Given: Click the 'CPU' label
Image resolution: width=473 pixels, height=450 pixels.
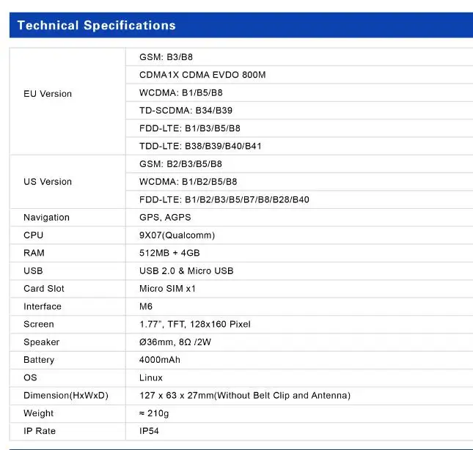Looking at the screenshot, I should click(34, 235).
